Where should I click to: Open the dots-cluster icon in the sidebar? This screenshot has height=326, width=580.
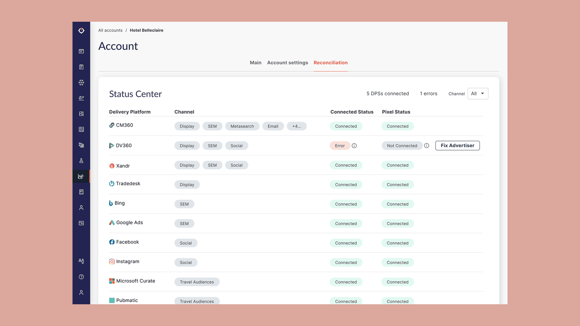tap(81, 82)
